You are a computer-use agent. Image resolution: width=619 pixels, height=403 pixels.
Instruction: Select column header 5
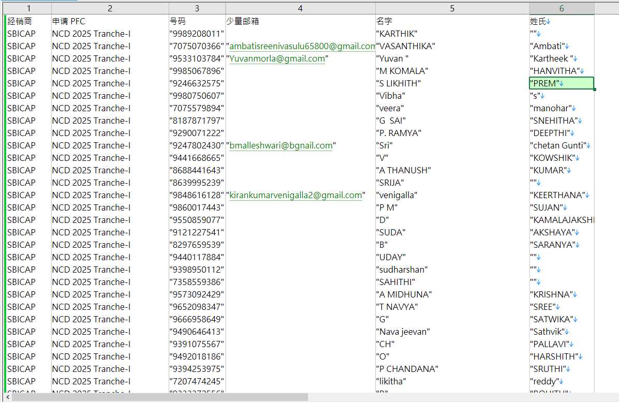coord(452,8)
